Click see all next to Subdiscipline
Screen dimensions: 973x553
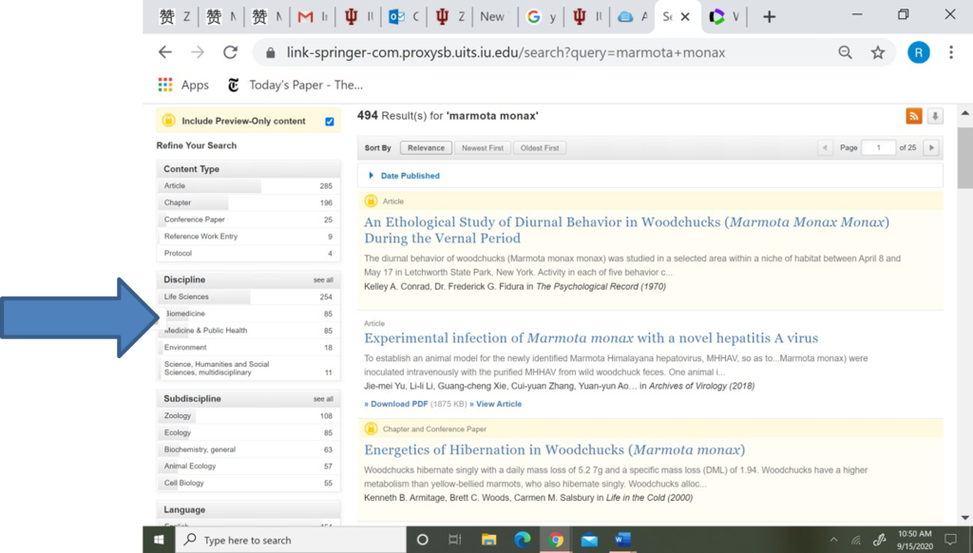coord(323,399)
